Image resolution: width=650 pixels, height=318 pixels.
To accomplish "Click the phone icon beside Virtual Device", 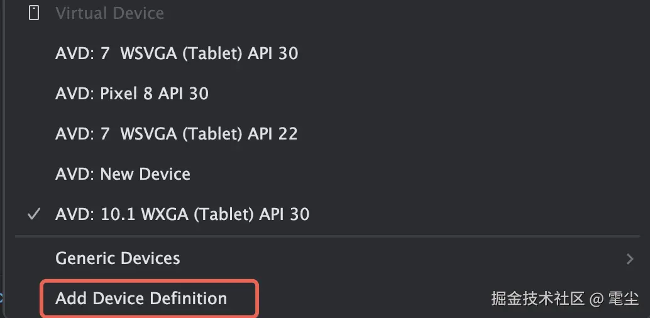I will point(33,13).
